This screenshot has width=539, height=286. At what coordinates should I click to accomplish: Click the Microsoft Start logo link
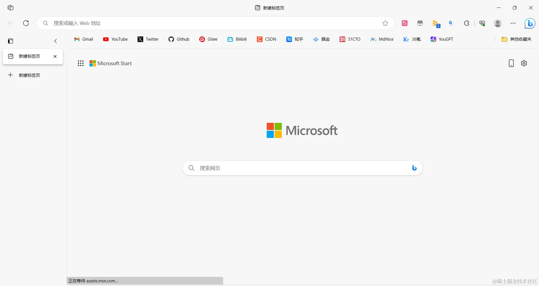coord(111,63)
